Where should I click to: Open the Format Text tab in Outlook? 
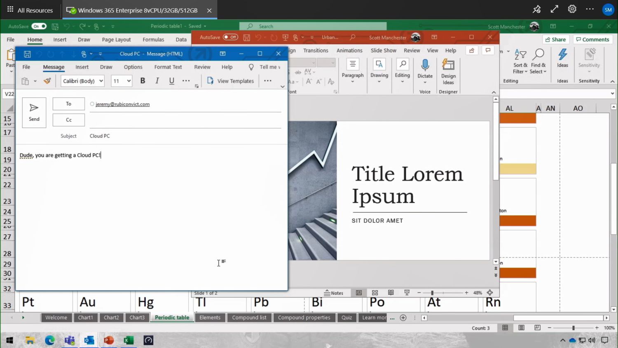pos(168,67)
